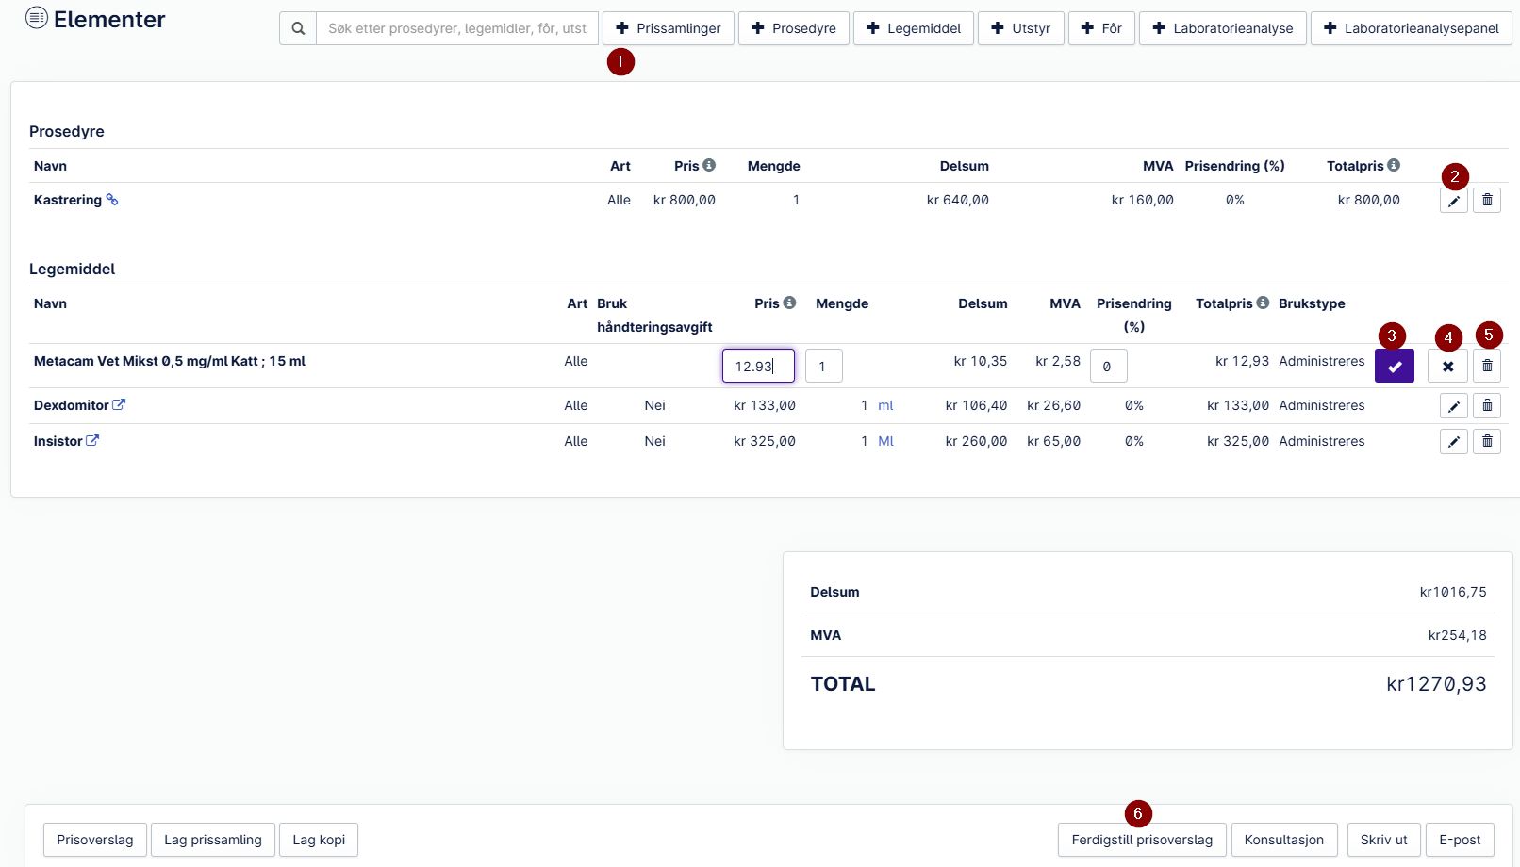Add a Laboratorieanalyse
The width and height of the screenshot is (1520, 867).
[x=1223, y=28]
